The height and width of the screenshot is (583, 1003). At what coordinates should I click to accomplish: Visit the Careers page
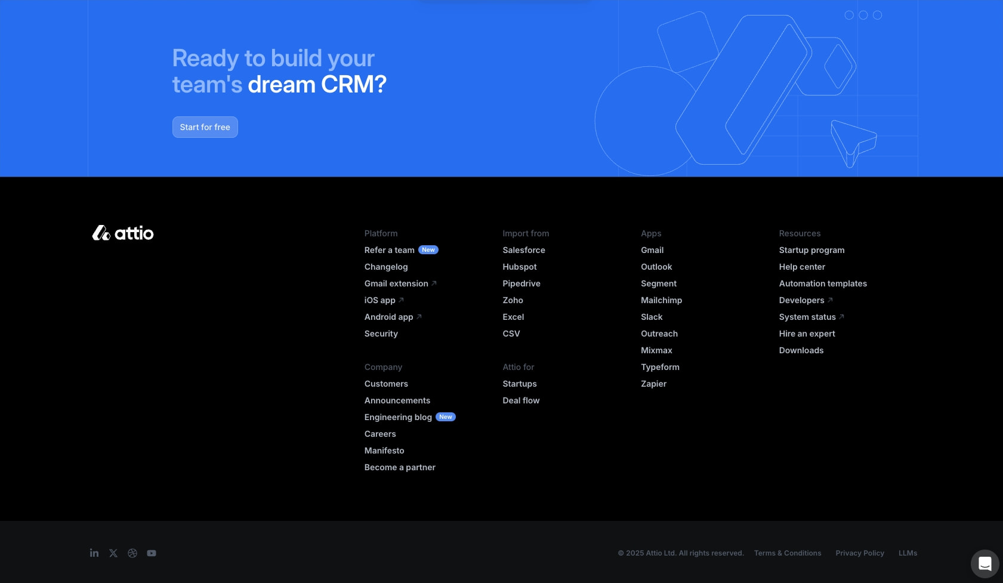(x=380, y=434)
